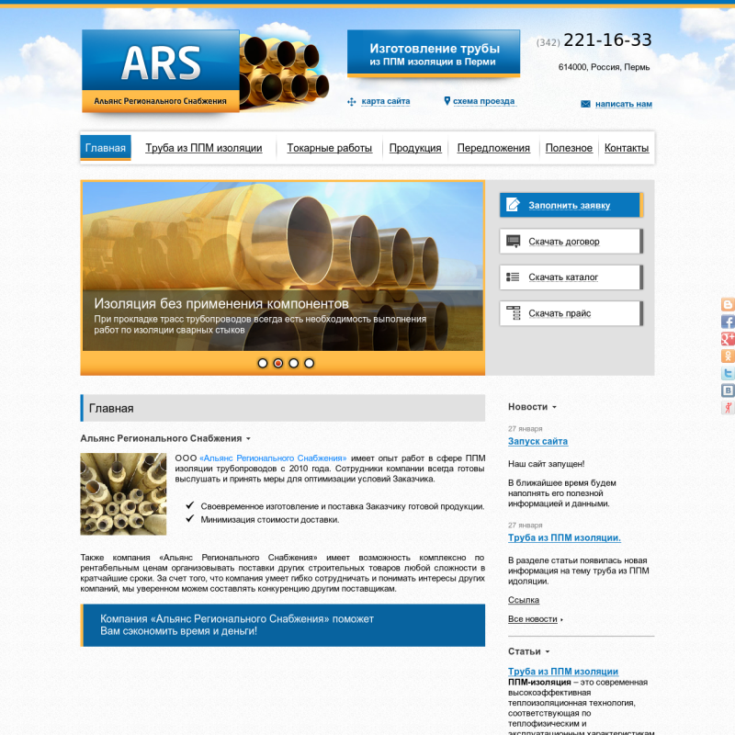Click the slide title Изоляция без применения компонентов
Screen dimensions: 735x735
[221, 304]
